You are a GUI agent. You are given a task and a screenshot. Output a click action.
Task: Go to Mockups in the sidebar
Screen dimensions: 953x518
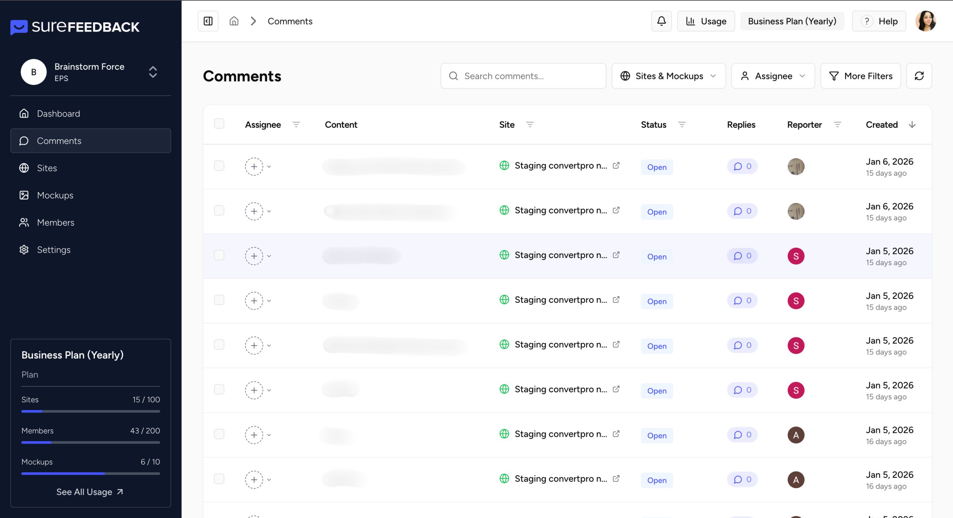point(55,195)
